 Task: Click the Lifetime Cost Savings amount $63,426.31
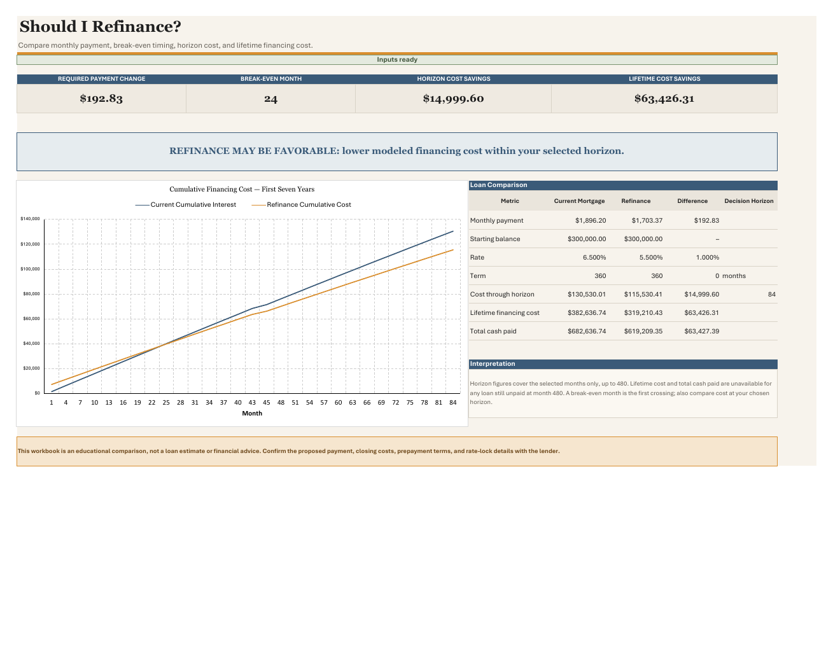(664, 99)
